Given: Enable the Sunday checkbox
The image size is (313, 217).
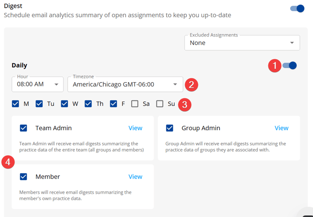Looking at the screenshot, I should [x=160, y=104].
